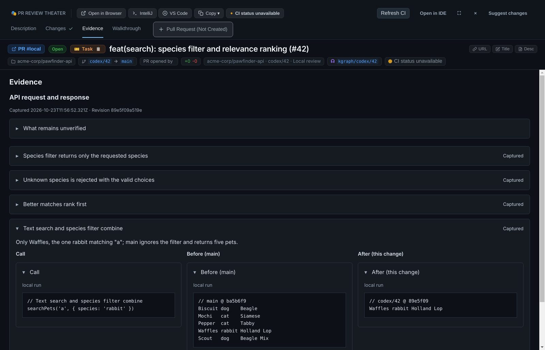The width and height of the screenshot is (545, 350).
Task: Click Suggest changes
Action: pyautogui.click(x=508, y=13)
